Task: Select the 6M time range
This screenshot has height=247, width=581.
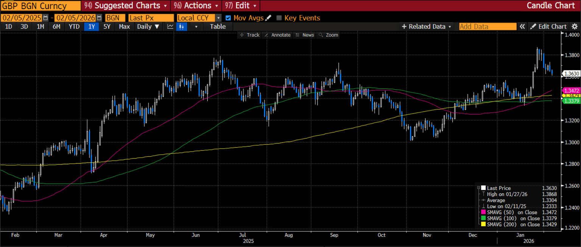Action: 57,26
